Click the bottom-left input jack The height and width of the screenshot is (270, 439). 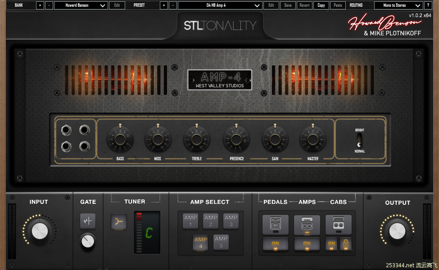pyautogui.click(x=66, y=146)
